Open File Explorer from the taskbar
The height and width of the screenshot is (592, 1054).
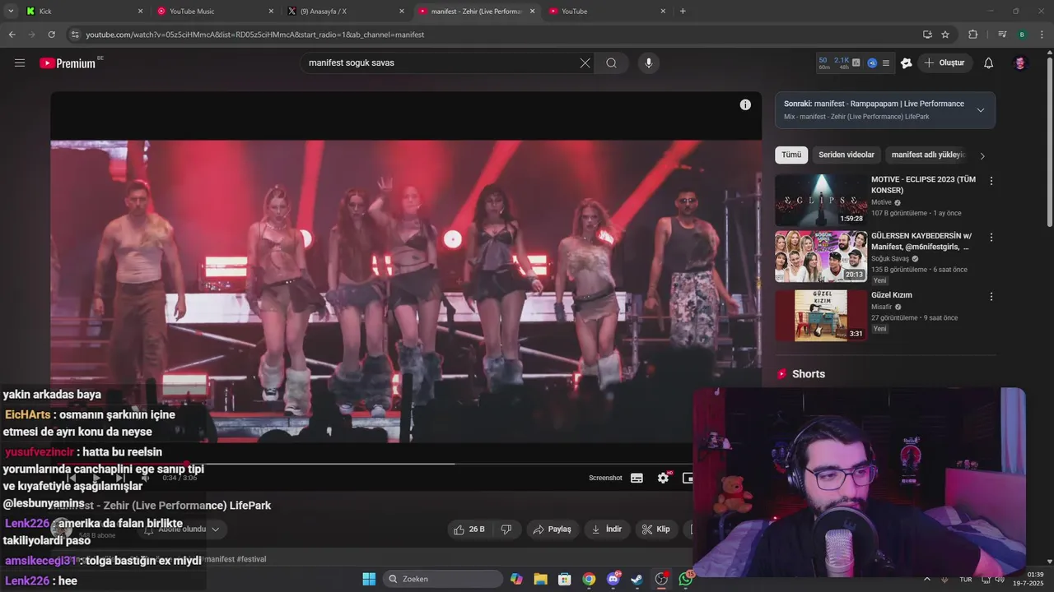(540, 579)
